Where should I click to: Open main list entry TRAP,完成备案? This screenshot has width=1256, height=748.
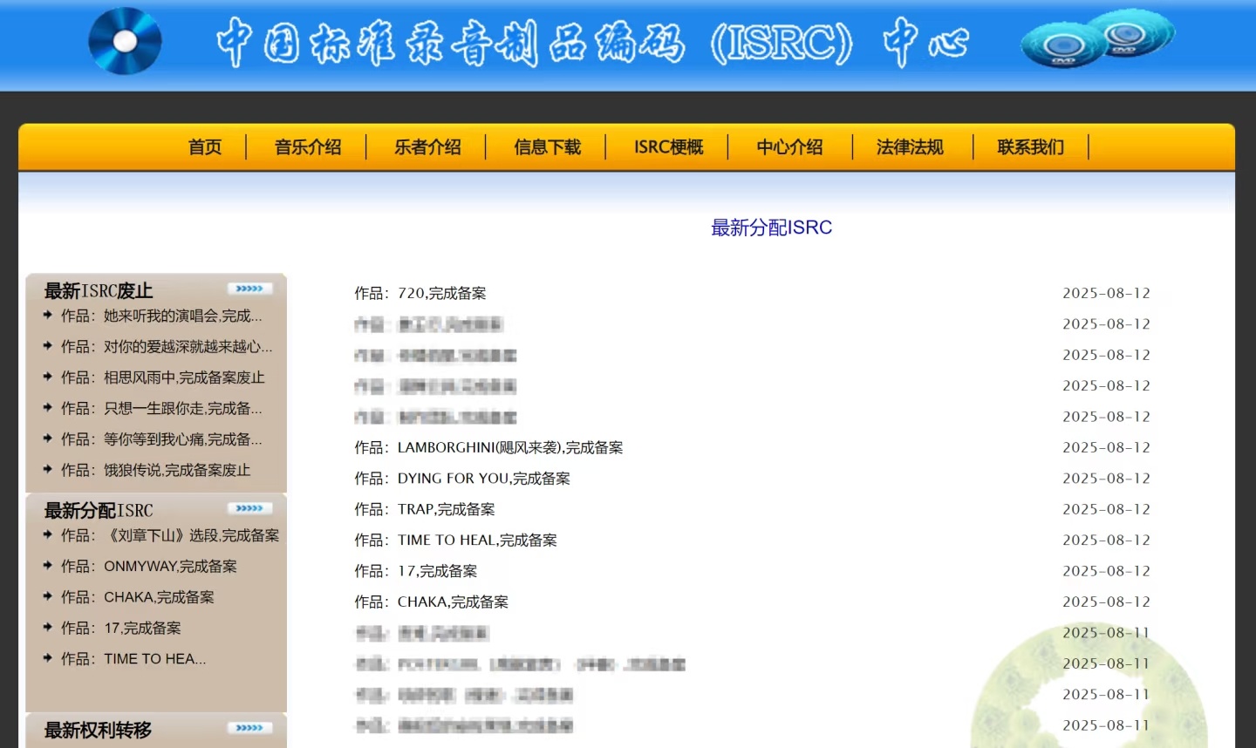pyautogui.click(x=424, y=509)
